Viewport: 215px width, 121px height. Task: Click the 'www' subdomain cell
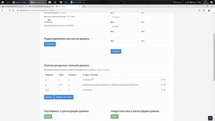47,90
